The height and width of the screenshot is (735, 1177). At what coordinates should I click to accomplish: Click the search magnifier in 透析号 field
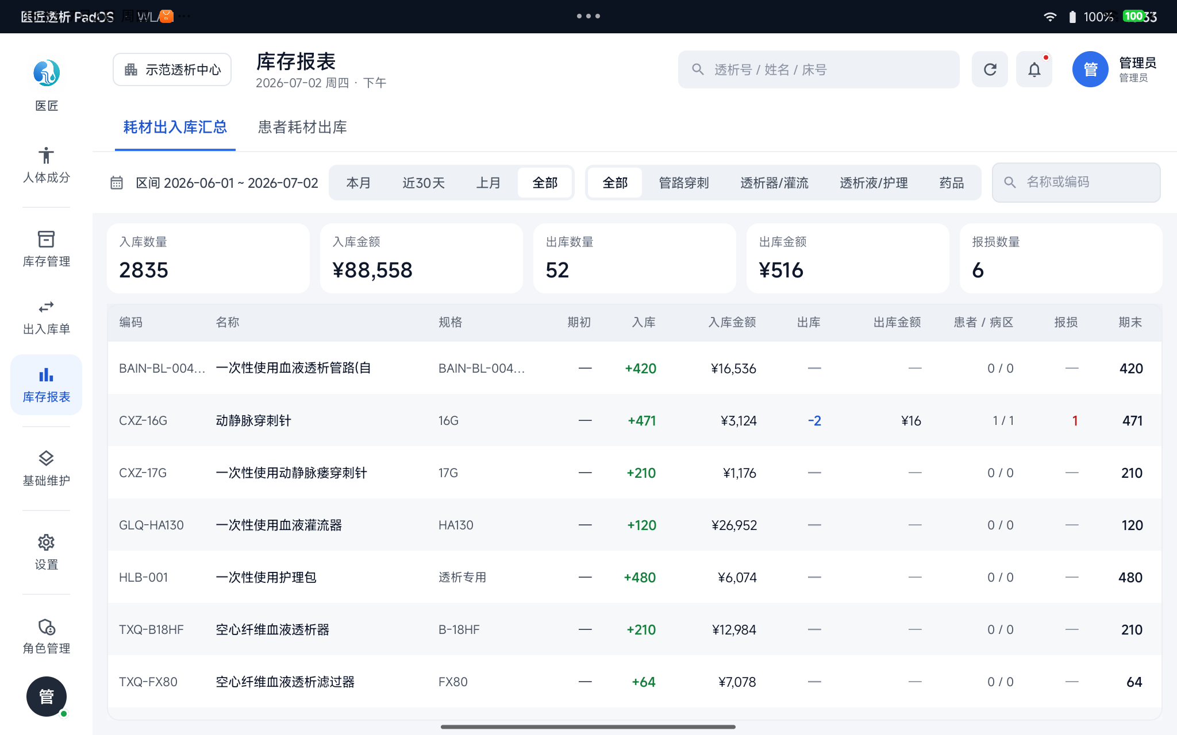coord(698,69)
